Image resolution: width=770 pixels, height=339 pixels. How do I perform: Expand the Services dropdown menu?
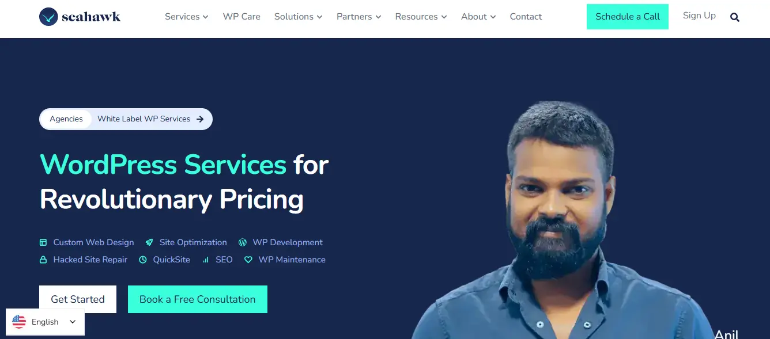coord(186,17)
